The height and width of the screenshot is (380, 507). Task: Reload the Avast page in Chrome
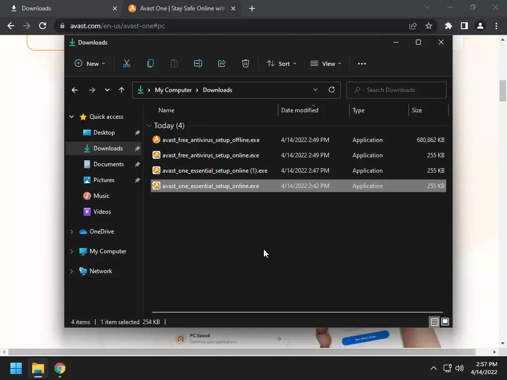pyautogui.click(x=43, y=26)
